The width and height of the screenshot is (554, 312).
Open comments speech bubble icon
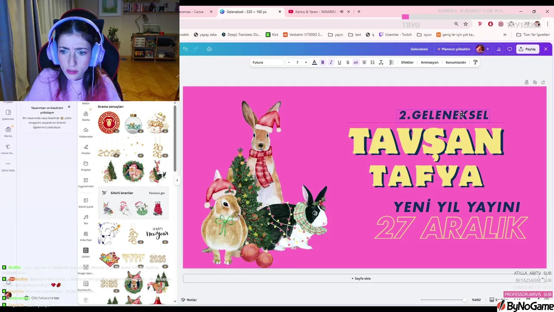[x=509, y=49]
